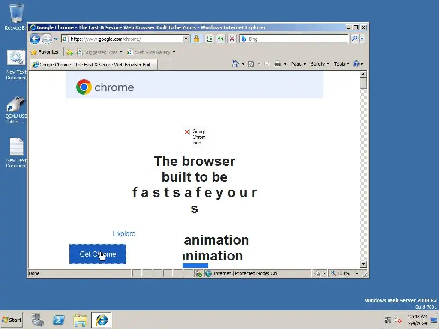This screenshot has height=329, width=439.
Task: Expand the zoom level dropdown arrow
Action: [x=357, y=273]
